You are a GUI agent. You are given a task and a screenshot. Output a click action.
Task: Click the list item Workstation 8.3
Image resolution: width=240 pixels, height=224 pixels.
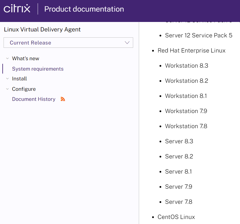click(186, 66)
